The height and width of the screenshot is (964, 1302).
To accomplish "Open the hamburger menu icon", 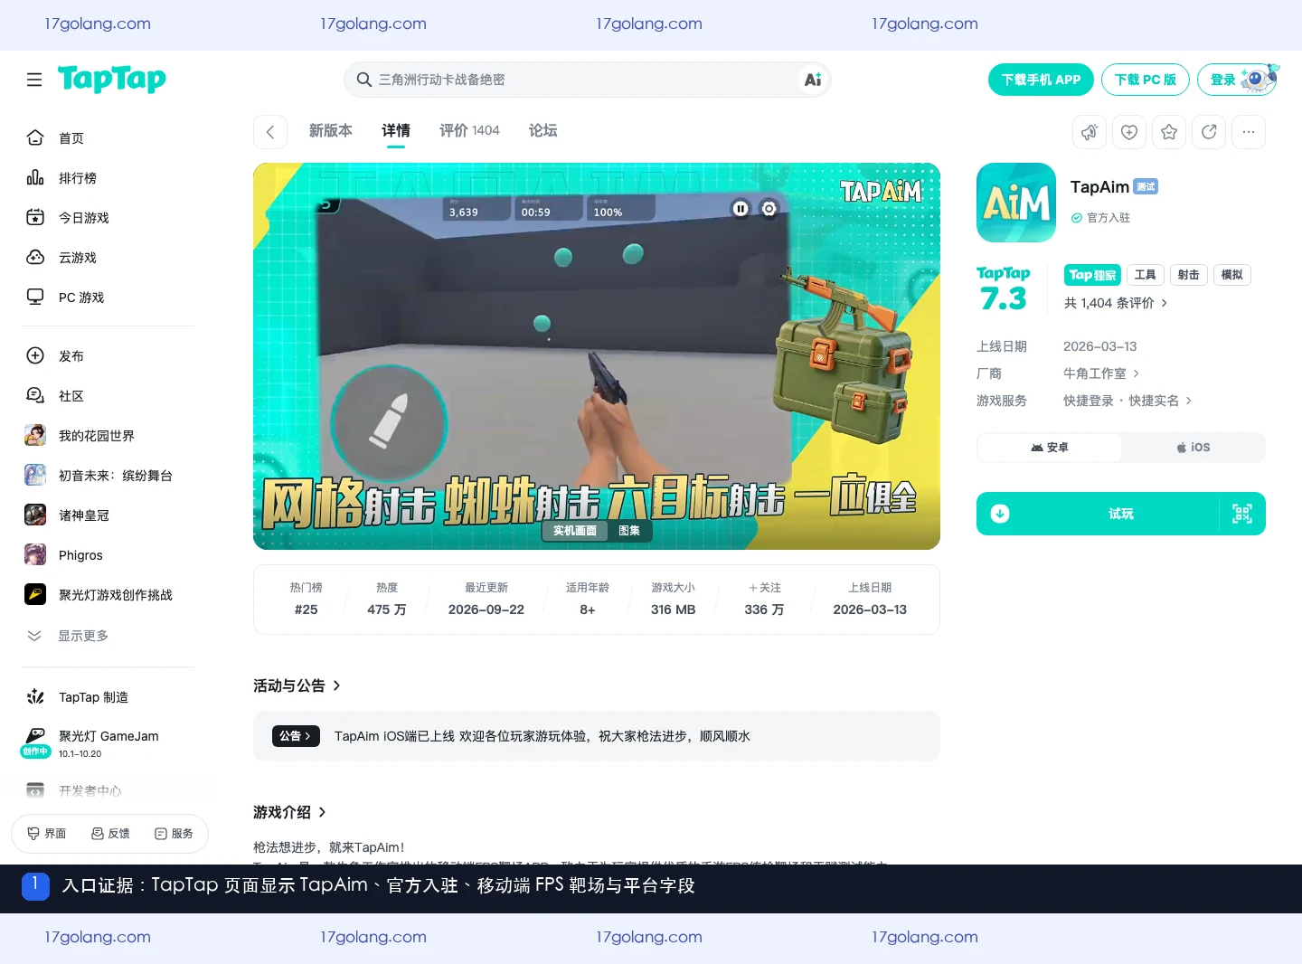I will (x=34, y=80).
